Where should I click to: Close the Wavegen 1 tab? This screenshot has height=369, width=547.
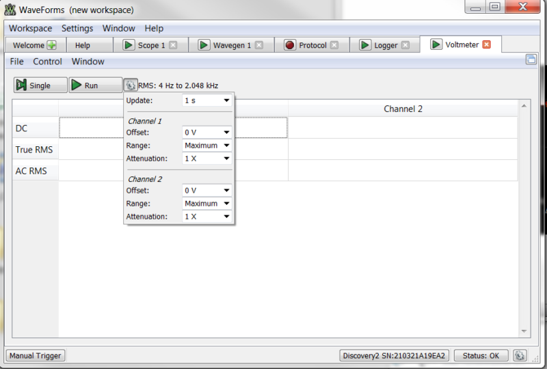(259, 45)
